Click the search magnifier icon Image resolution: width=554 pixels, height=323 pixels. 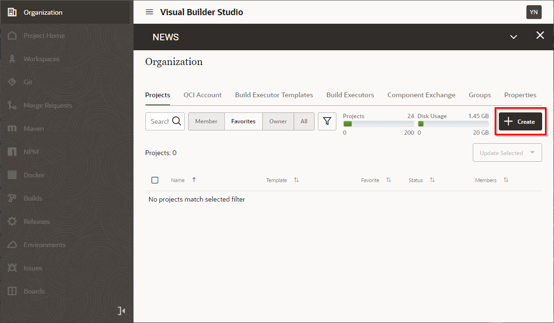coord(177,121)
